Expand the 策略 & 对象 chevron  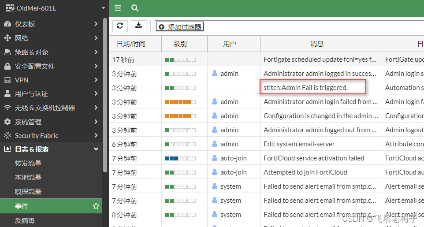point(96,52)
